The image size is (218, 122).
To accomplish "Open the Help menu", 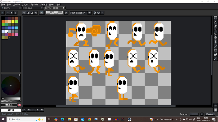I will click(x=59, y=5).
